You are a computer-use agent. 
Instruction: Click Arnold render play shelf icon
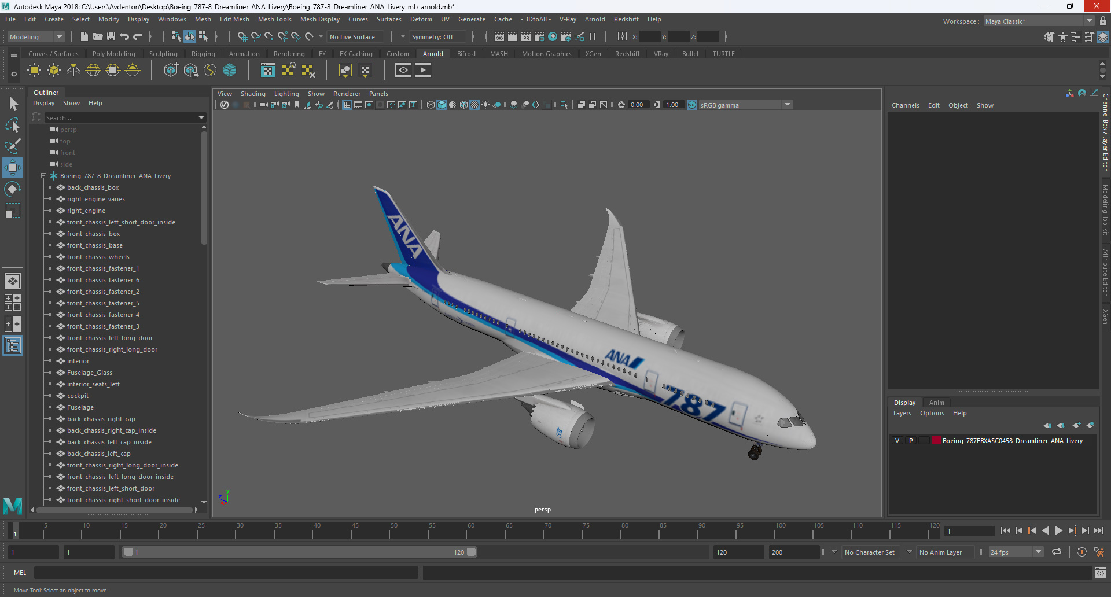point(423,71)
